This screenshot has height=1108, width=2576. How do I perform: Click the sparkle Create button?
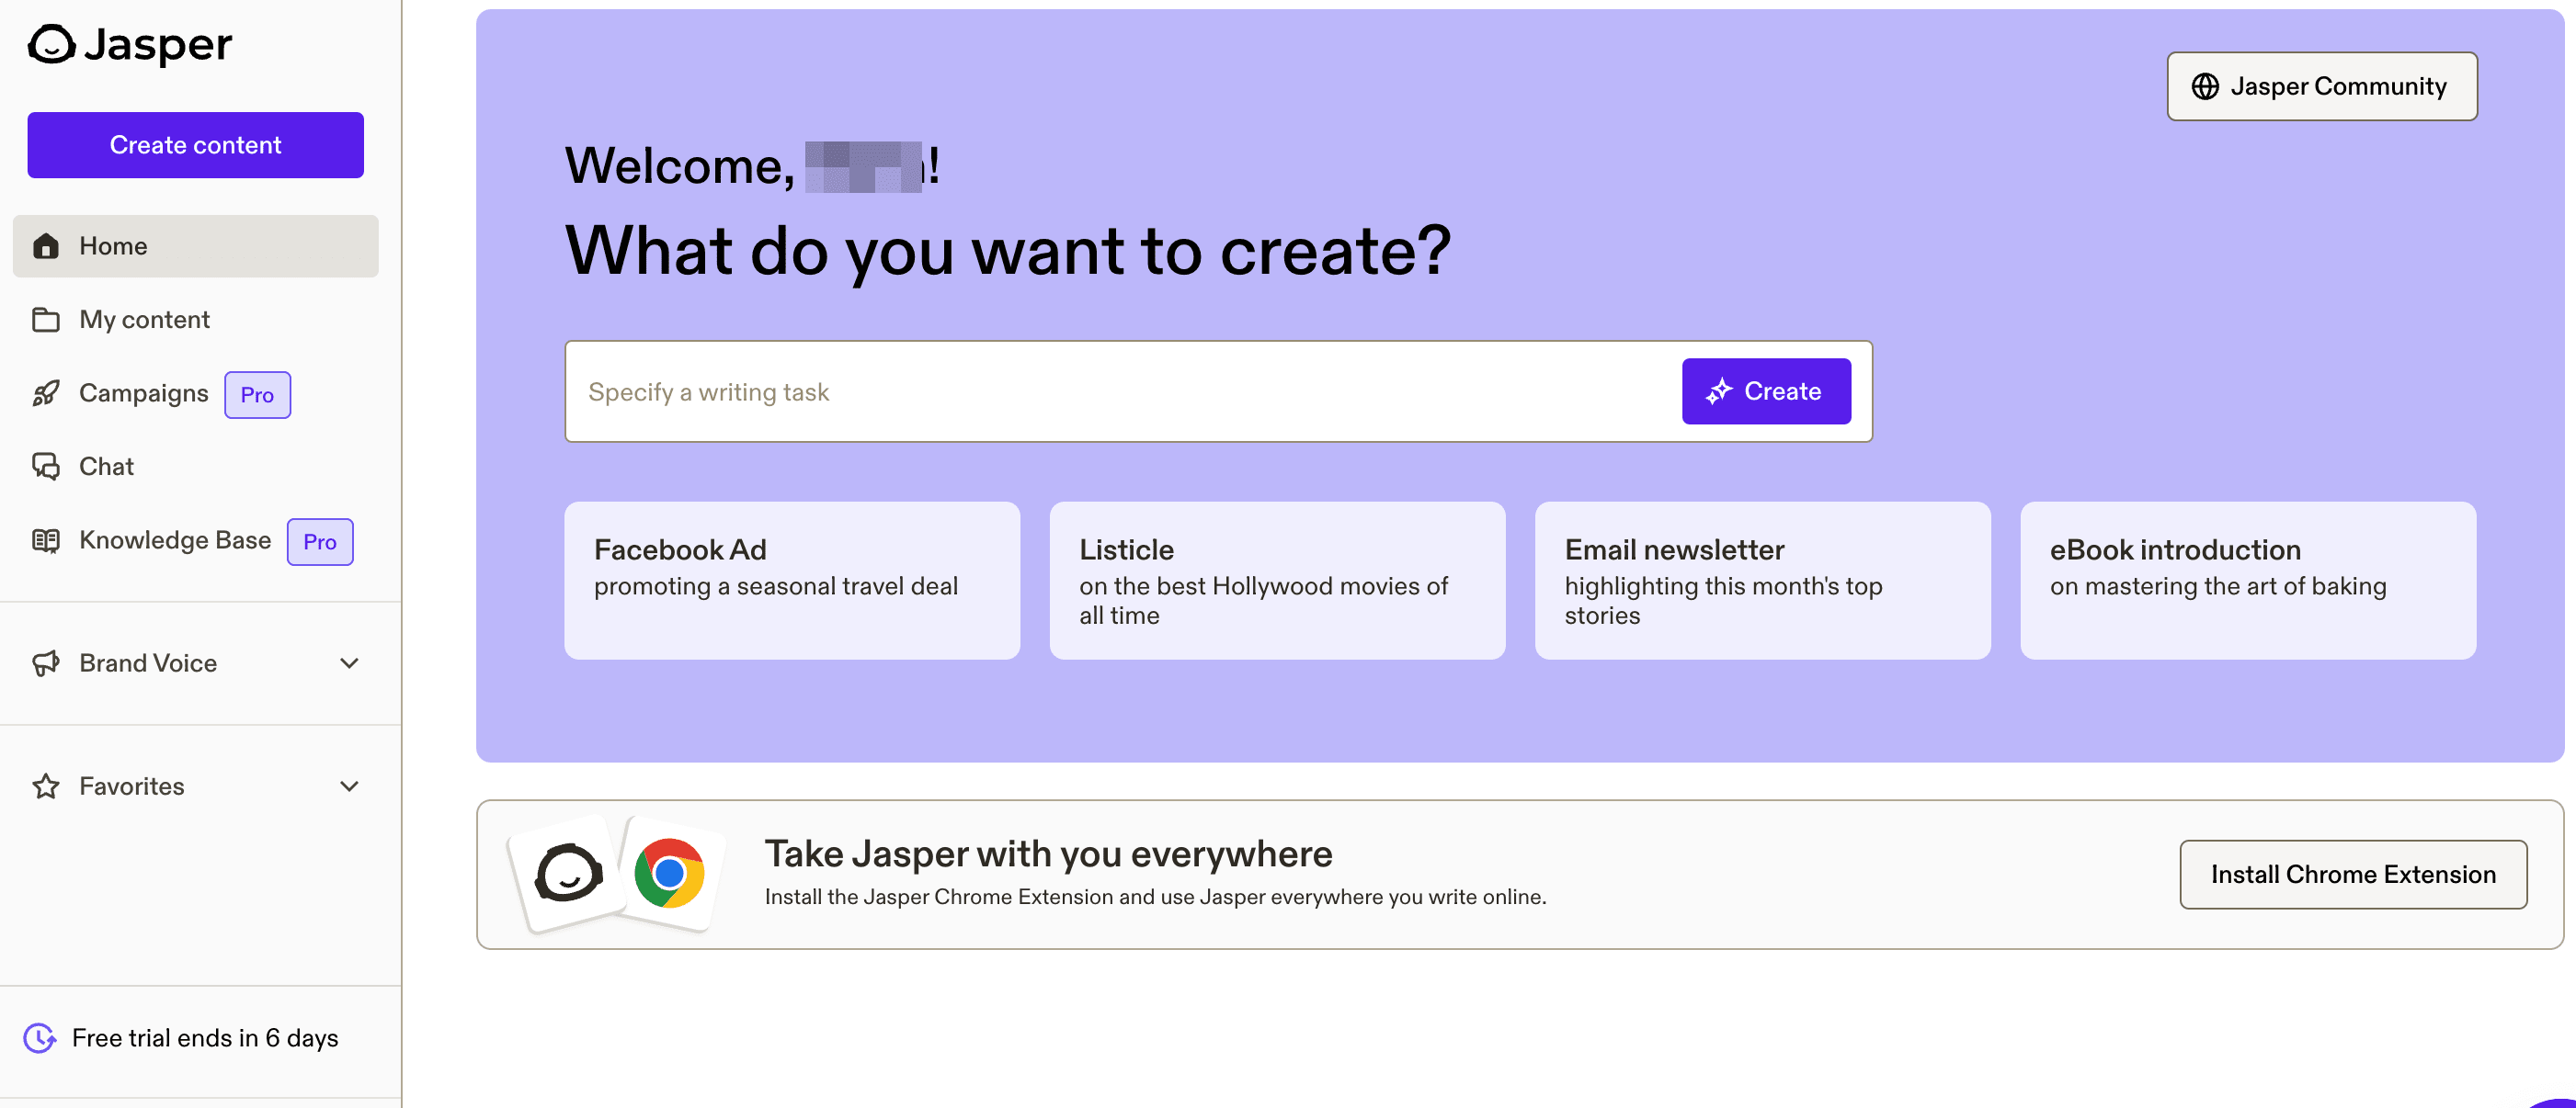[1765, 391]
